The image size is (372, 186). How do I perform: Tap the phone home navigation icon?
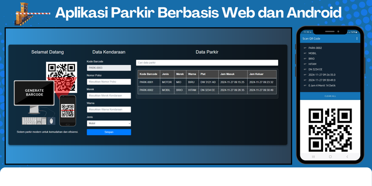330,157
